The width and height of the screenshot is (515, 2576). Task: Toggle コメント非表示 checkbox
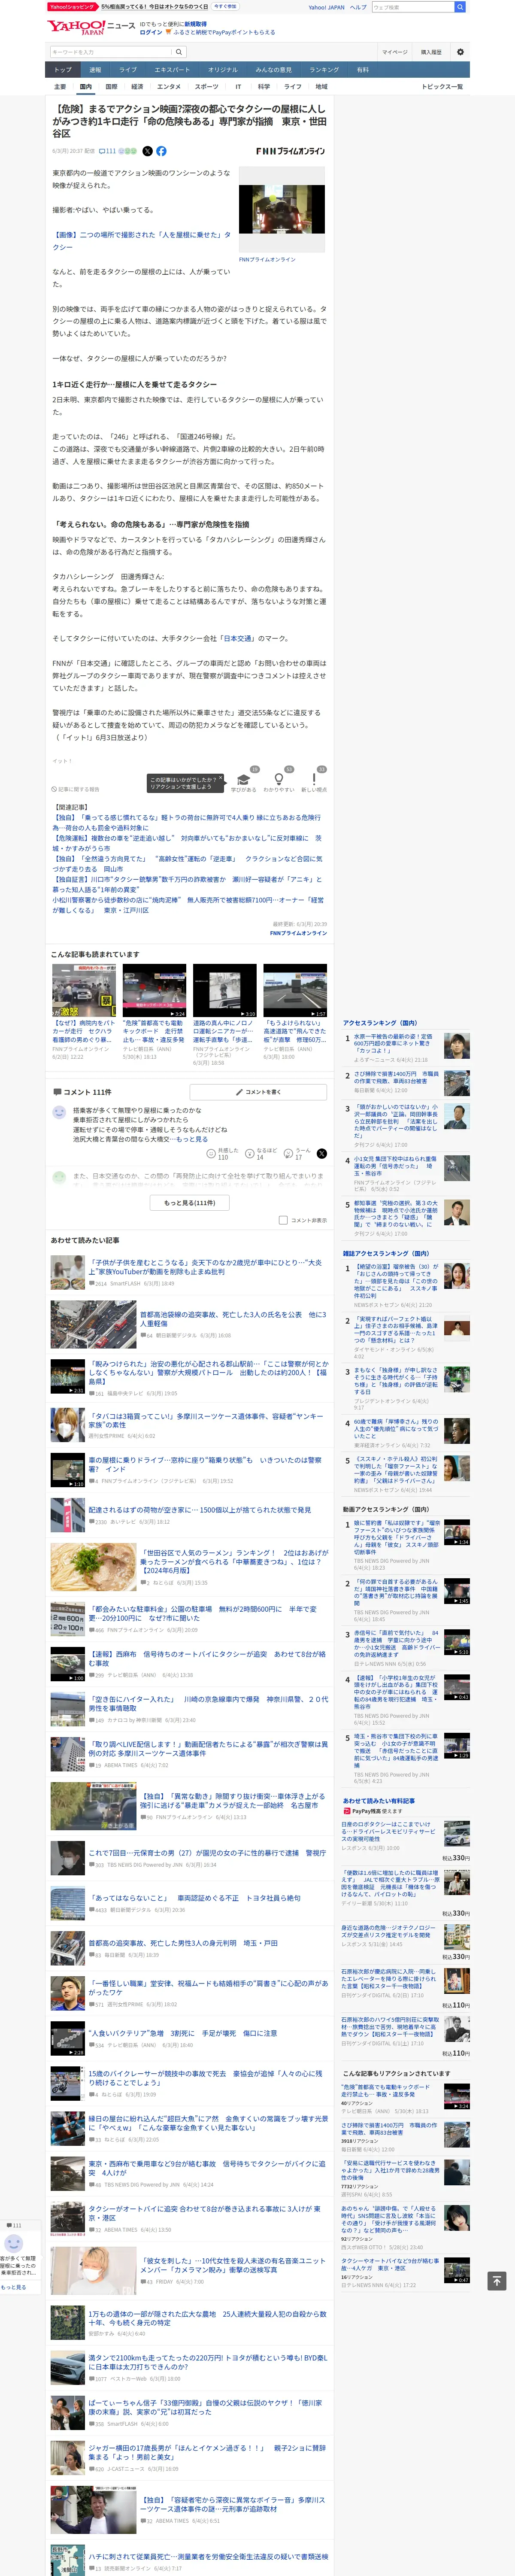282,1220
